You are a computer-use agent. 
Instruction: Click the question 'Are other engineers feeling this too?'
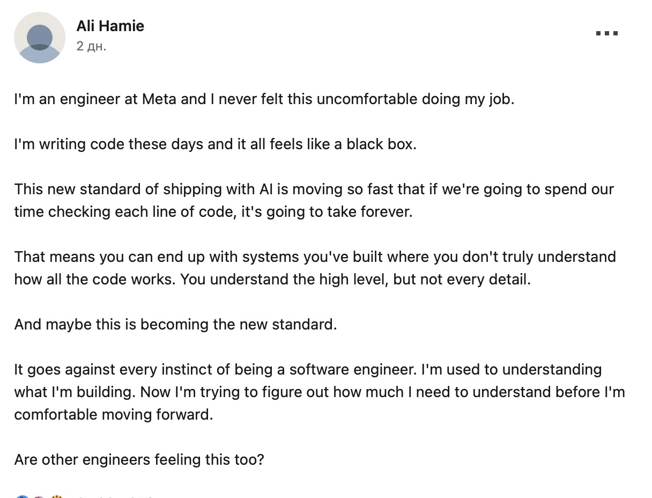(x=139, y=460)
